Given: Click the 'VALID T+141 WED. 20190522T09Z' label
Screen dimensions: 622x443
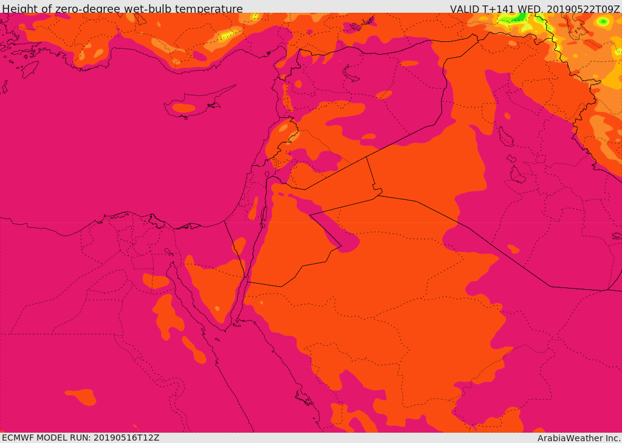Looking at the screenshot, I should coord(535,8).
